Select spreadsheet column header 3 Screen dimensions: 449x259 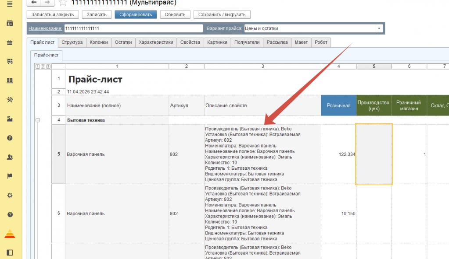click(262, 66)
